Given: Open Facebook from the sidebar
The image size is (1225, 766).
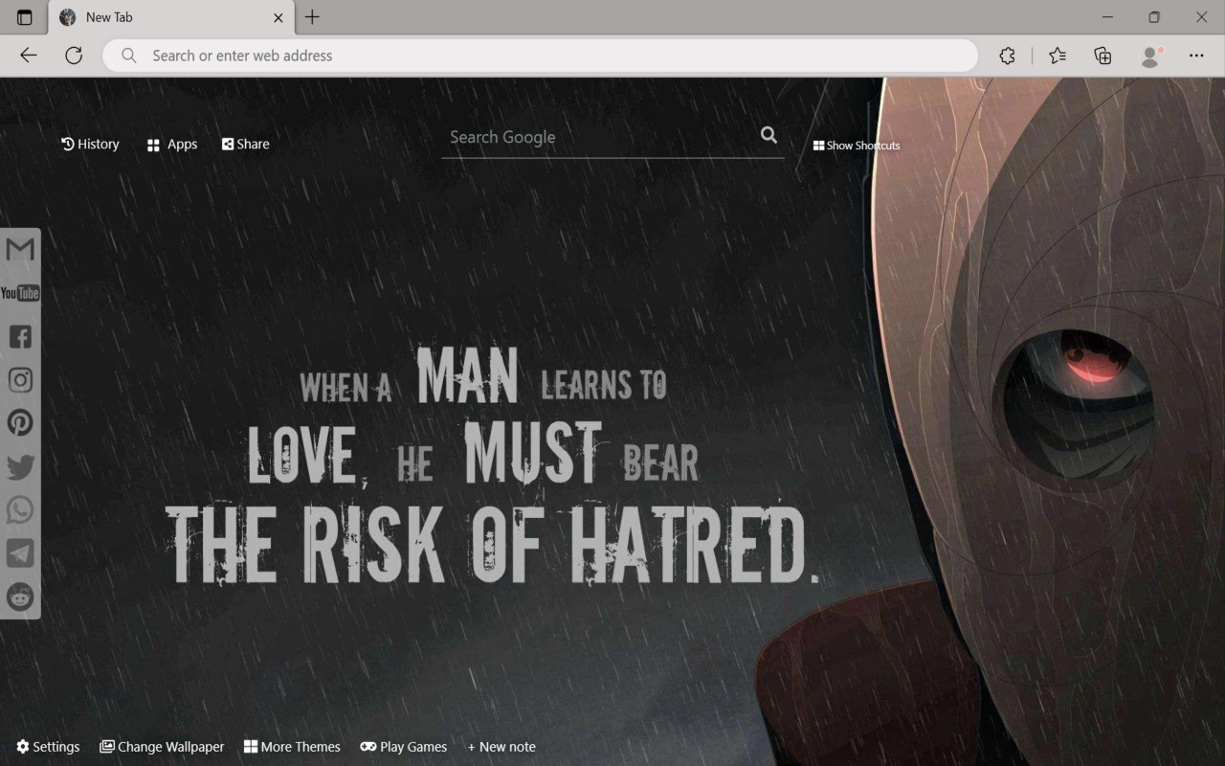Looking at the screenshot, I should coord(20,336).
